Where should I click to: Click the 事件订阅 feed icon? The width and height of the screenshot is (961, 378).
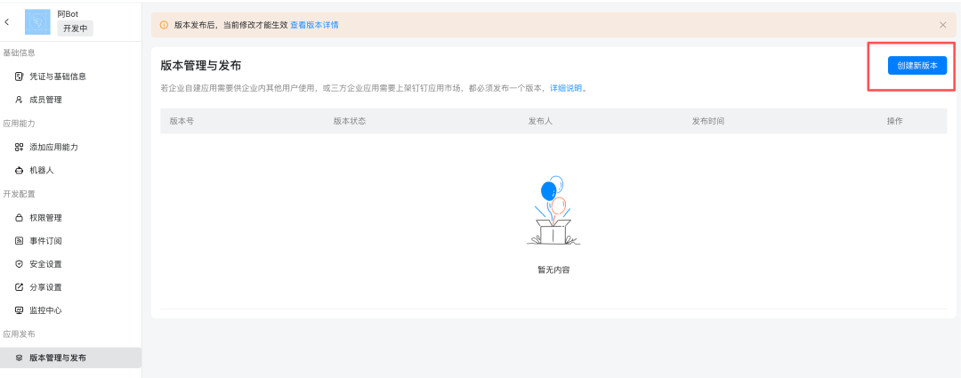19,241
